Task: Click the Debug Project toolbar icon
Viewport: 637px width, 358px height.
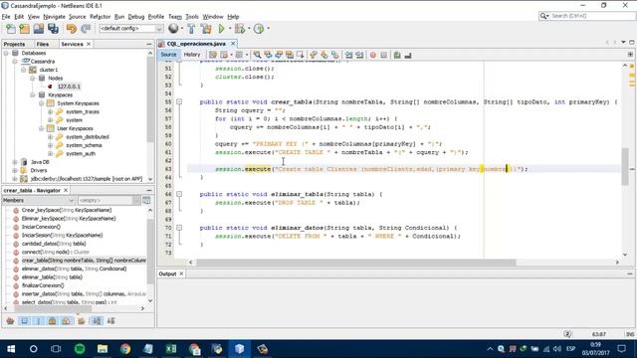Action: point(240,29)
